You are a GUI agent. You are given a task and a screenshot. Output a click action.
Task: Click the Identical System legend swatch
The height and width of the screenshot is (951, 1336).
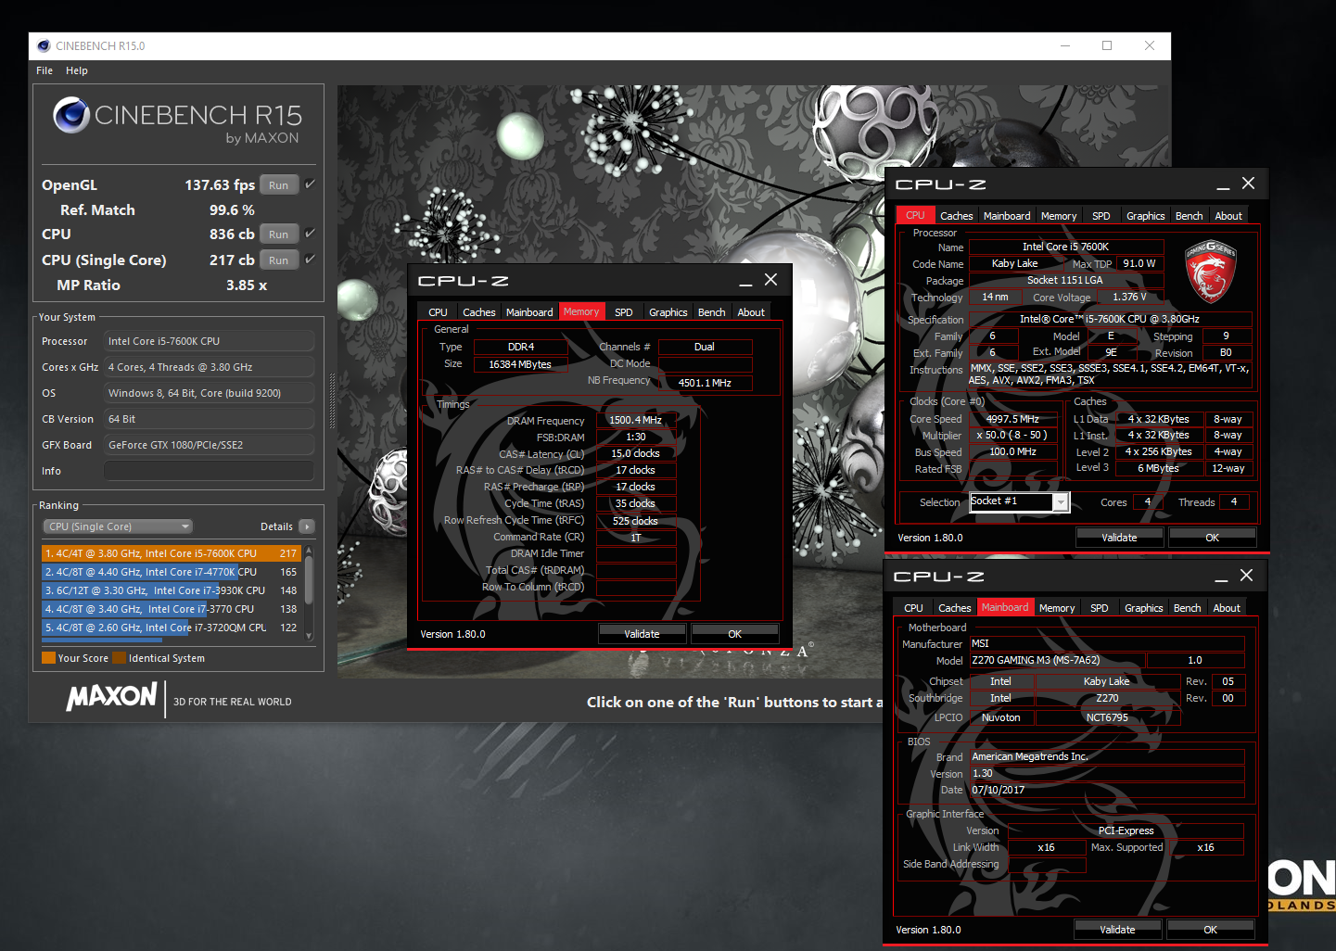click(119, 658)
